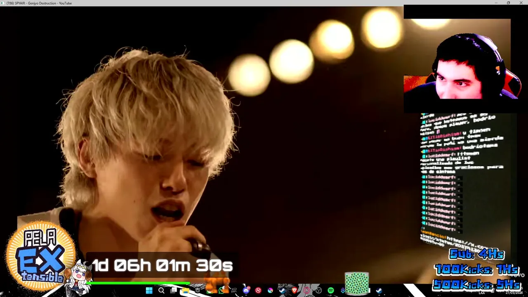Open Epic Games Launcher taskbar icon

[x=198, y=290]
